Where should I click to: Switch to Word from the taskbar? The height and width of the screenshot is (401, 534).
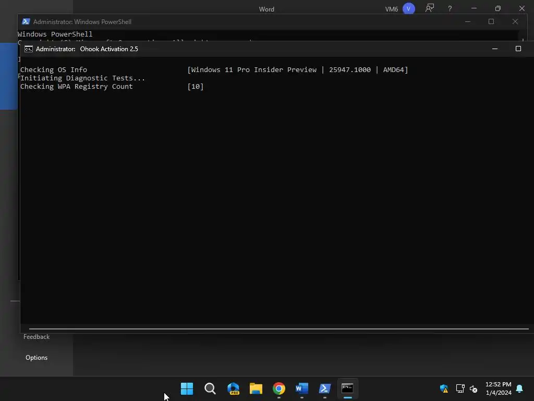302,388
